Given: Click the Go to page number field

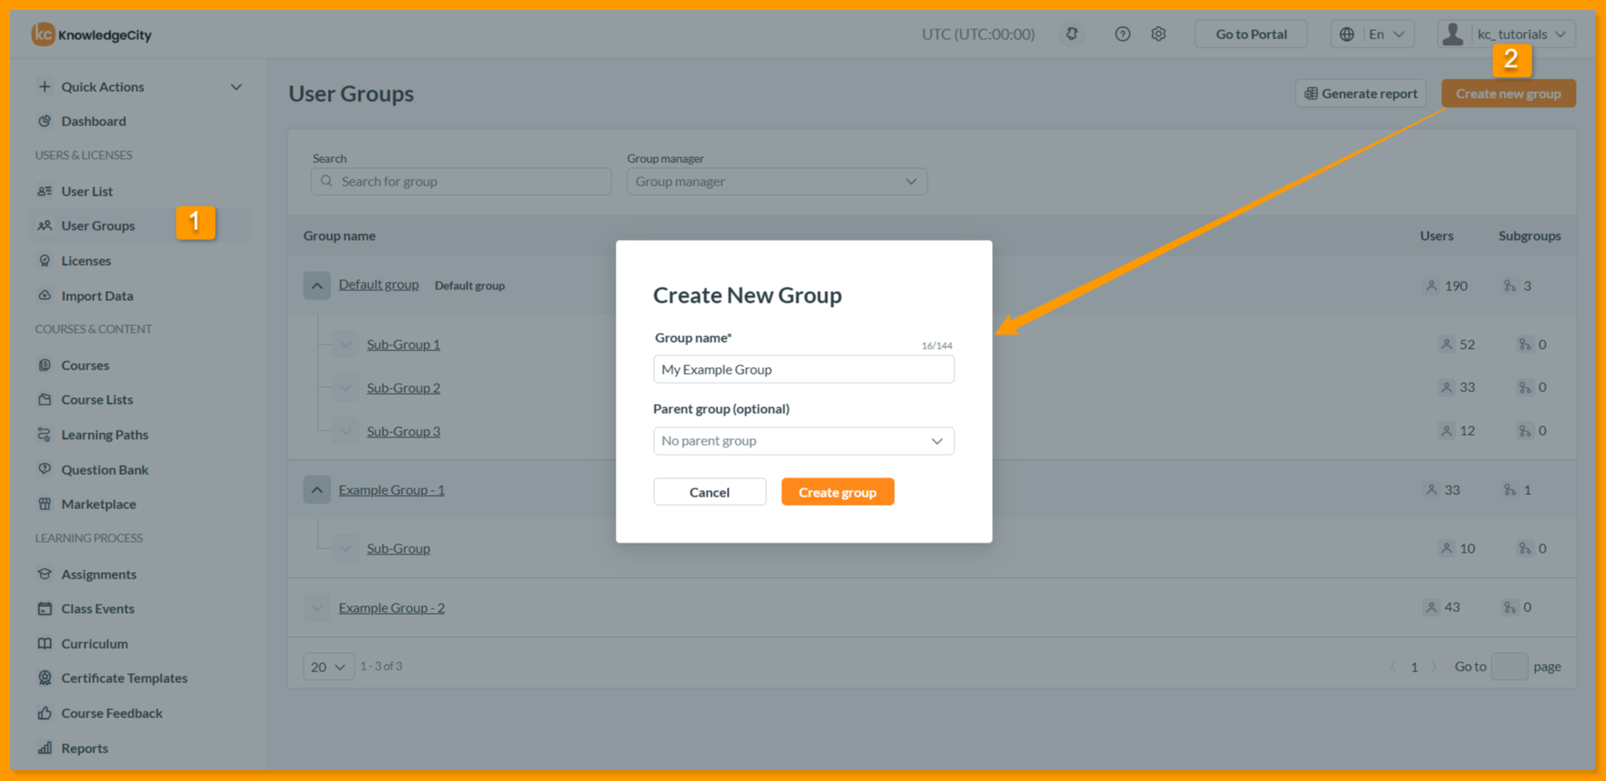Looking at the screenshot, I should tap(1510, 666).
